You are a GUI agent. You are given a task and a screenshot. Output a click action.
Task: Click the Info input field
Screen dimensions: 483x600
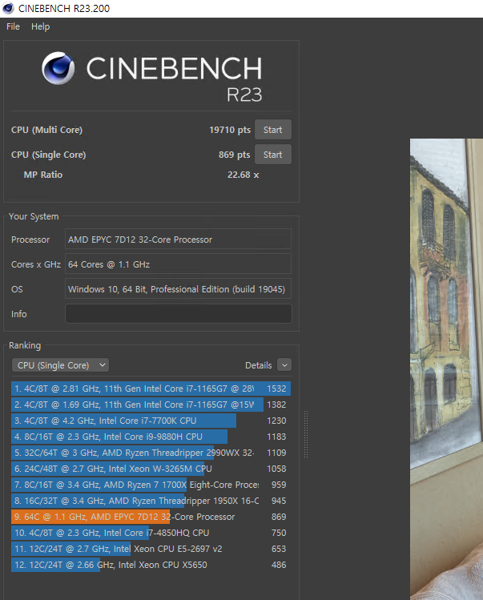point(179,314)
